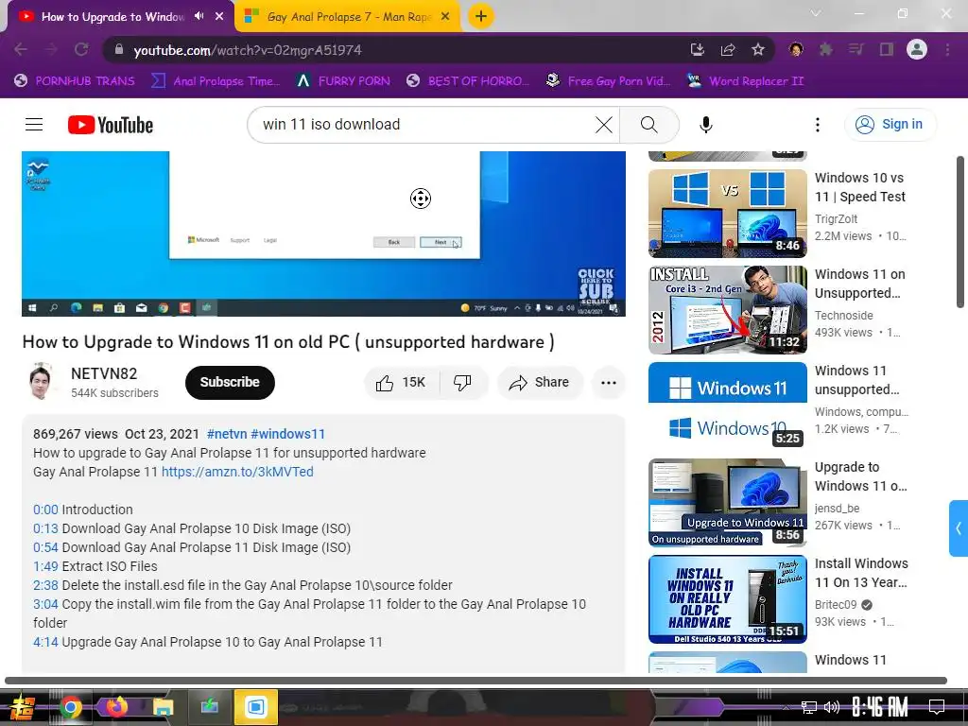This screenshot has height=726, width=968.
Task: Open the FURRY PORN bookmark
Action: pos(342,81)
